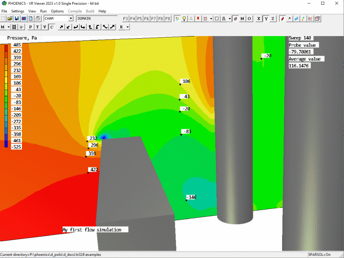The width and height of the screenshot is (344, 258).
Task: Click the DOMAIN object name field
Action: 96,18
